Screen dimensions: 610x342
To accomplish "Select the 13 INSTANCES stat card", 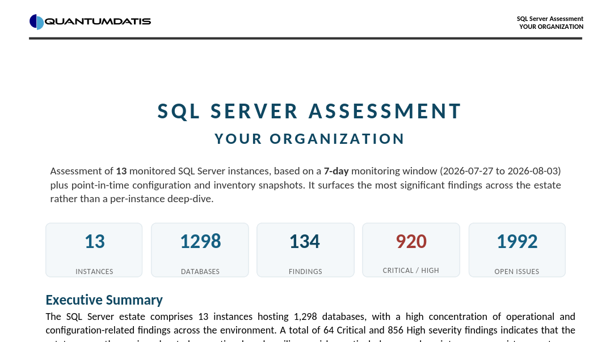I will [x=94, y=250].
